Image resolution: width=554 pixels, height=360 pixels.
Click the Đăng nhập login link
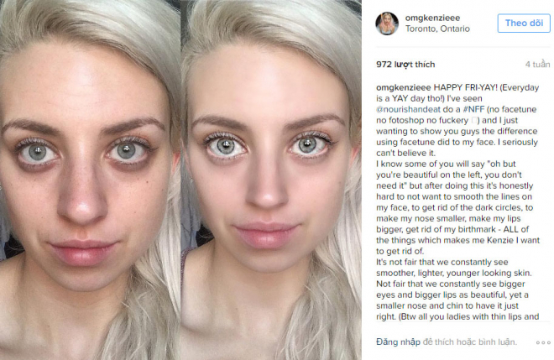click(398, 342)
